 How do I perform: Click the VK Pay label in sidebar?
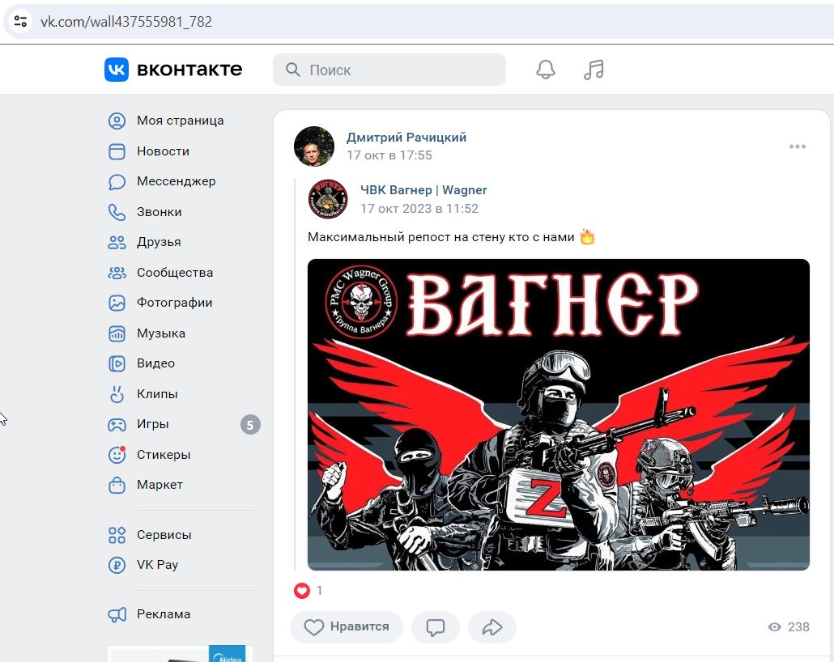pos(157,565)
